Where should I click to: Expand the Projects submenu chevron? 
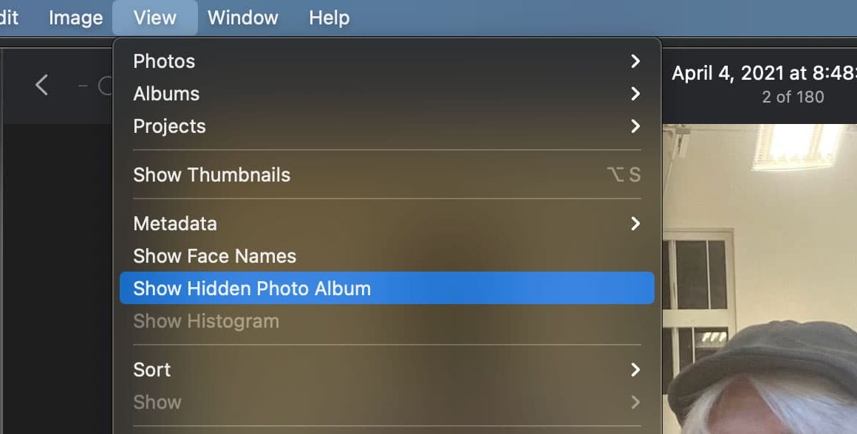635,126
